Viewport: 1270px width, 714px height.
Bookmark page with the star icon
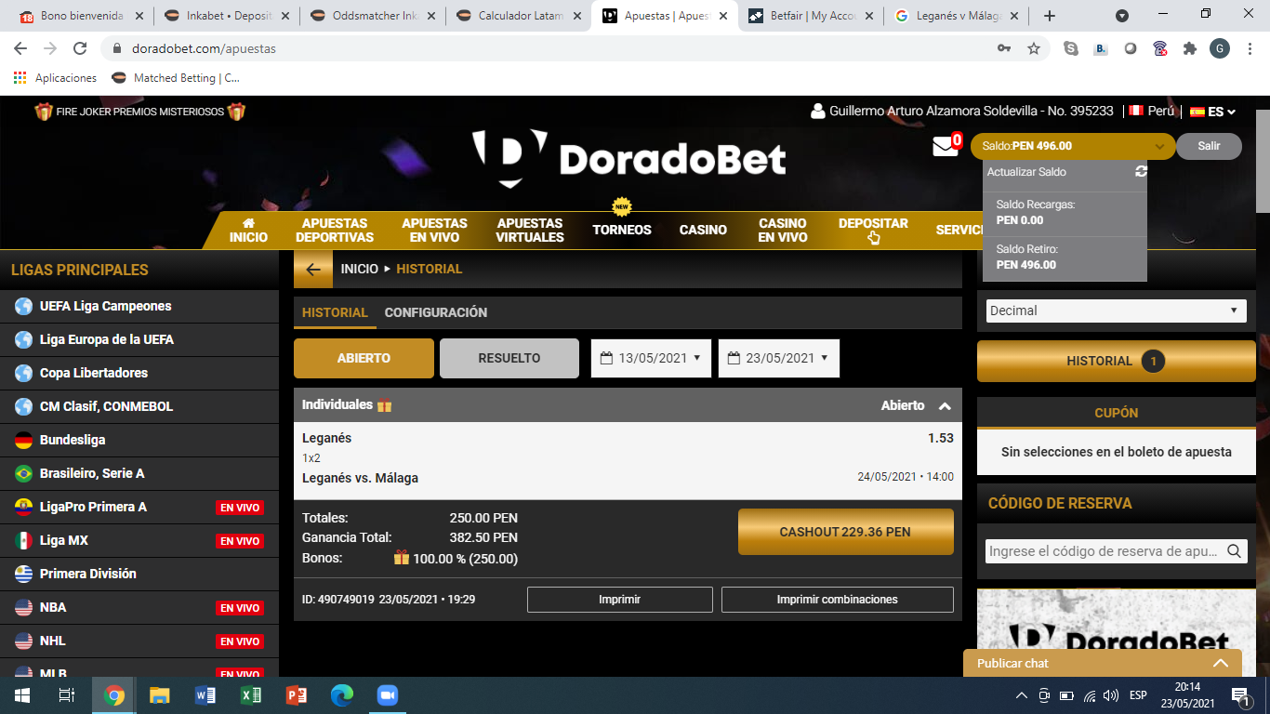(x=1034, y=48)
